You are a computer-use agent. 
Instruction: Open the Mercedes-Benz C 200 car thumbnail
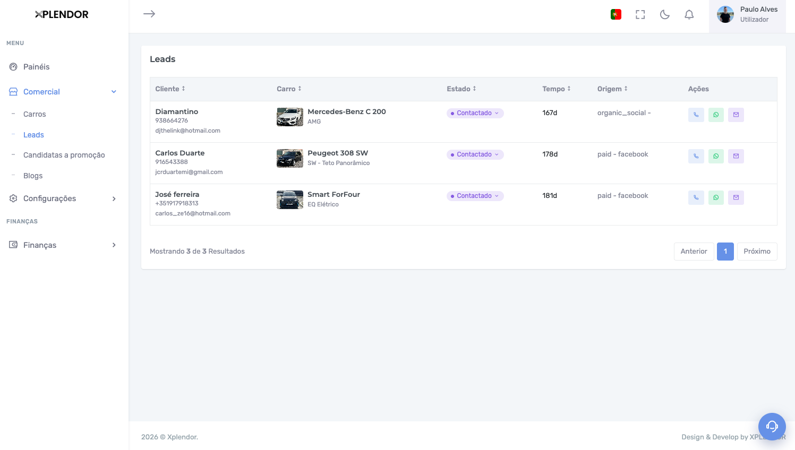pos(290,117)
